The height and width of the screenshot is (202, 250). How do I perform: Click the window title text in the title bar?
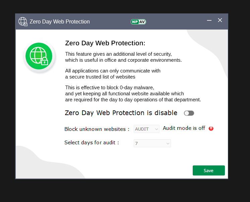point(60,22)
